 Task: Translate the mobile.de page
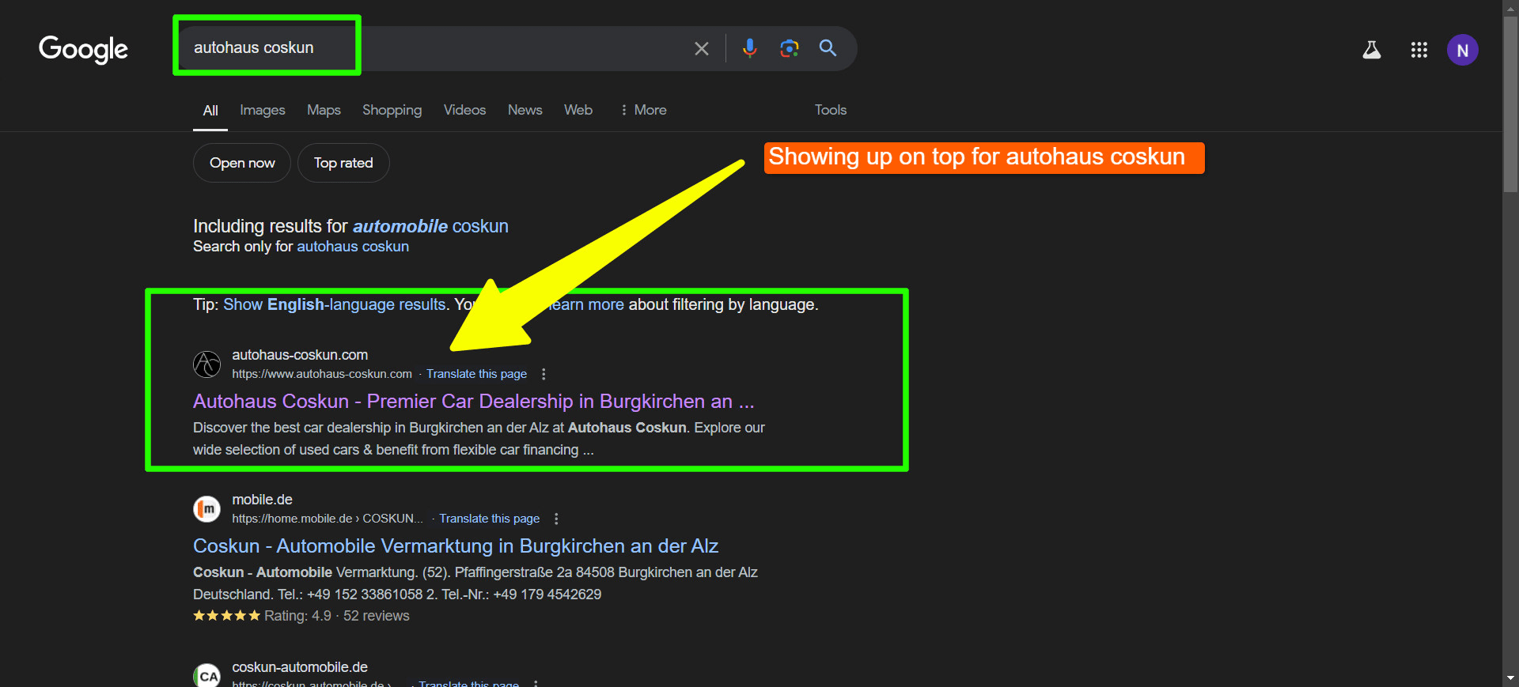pyautogui.click(x=489, y=519)
